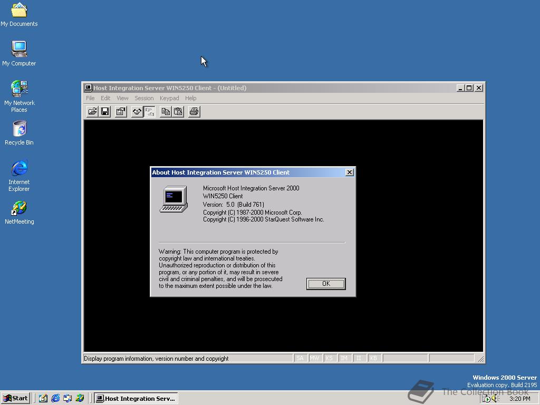This screenshot has height=405, width=540.
Task: Close the WIN5250 Client main window
Action: (479, 88)
